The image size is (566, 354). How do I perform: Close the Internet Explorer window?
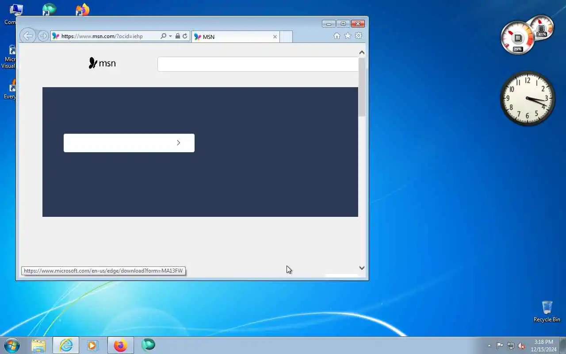coord(358,24)
